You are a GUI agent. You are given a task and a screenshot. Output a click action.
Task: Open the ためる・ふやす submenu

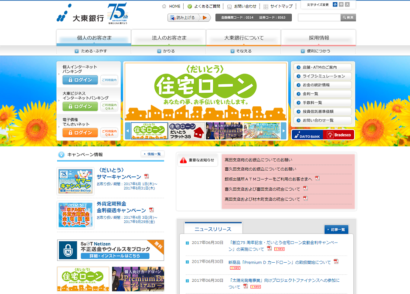coord(91,51)
